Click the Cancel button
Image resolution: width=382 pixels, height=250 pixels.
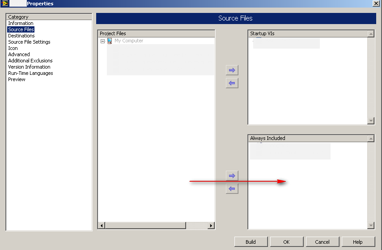coord(323,242)
